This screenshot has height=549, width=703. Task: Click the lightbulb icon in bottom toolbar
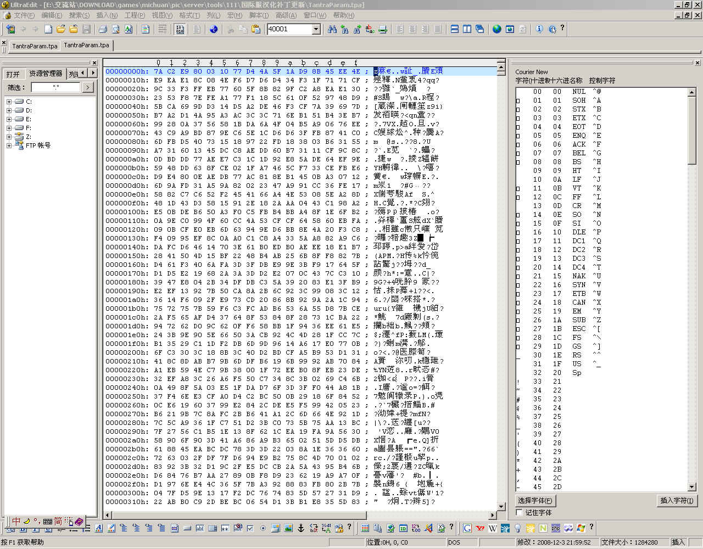[x=517, y=528]
